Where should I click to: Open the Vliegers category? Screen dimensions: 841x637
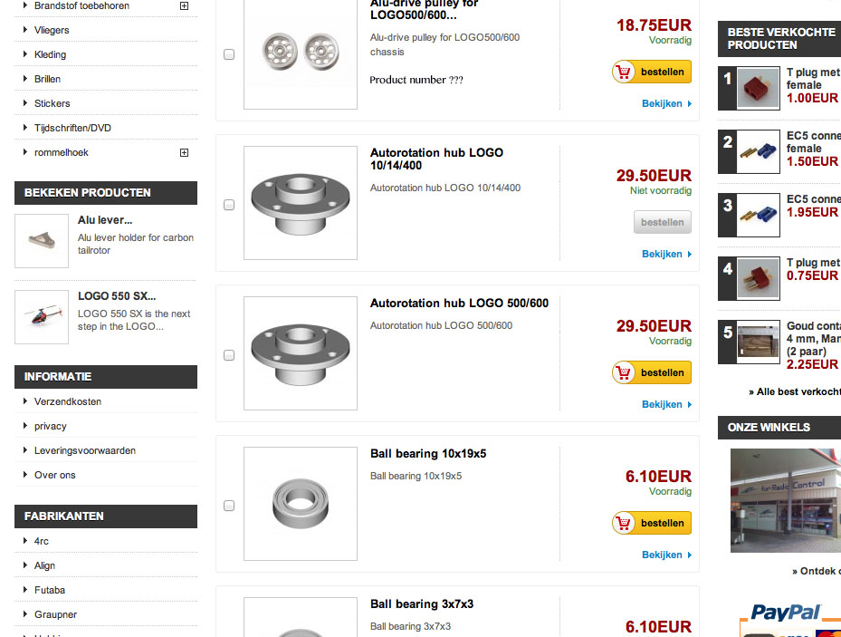coord(50,30)
